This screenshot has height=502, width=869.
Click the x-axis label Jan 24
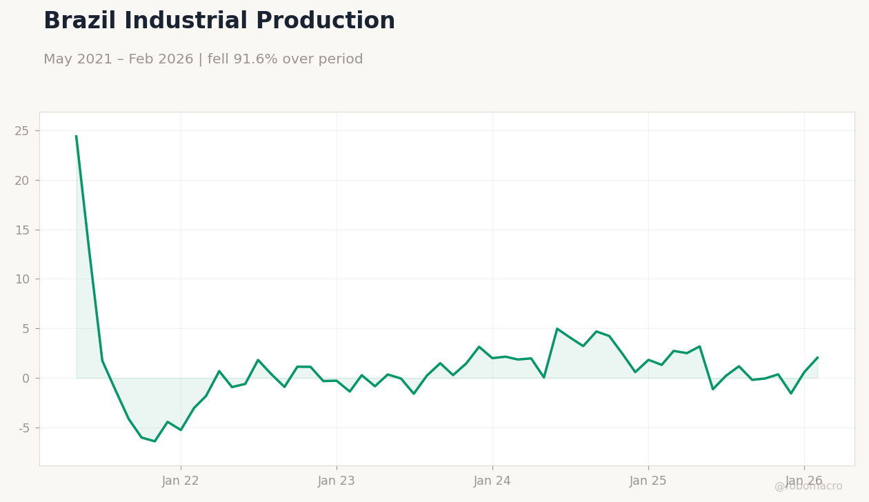[x=492, y=481]
